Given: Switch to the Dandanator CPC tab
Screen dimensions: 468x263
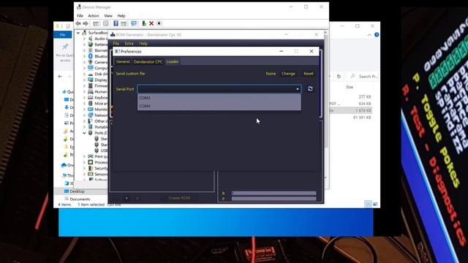Looking at the screenshot, I should pos(148,61).
